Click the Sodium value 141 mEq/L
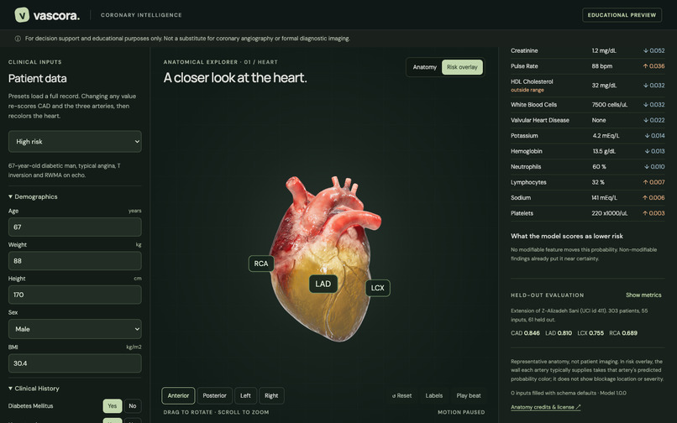 coord(604,198)
